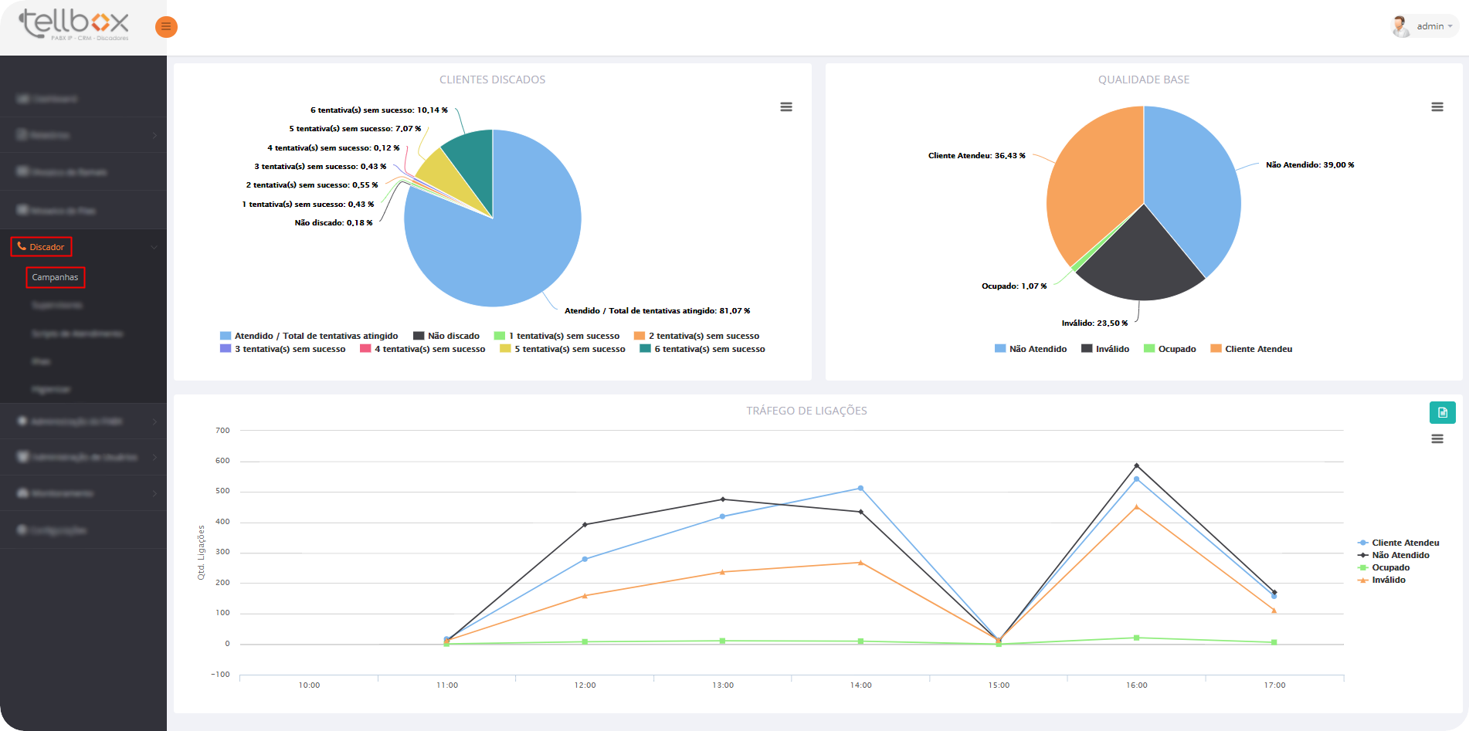The image size is (1469, 731).
Task: Open the admin account dropdown arrow
Action: click(x=1450, y=26)
